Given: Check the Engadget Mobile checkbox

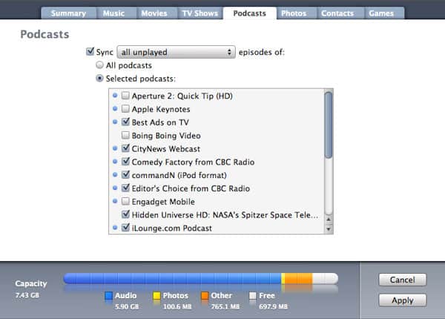Looking at the screenshot, I should (x=125, y=201).
